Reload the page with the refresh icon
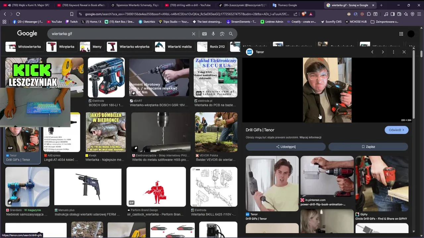 (x=18, y=14)
